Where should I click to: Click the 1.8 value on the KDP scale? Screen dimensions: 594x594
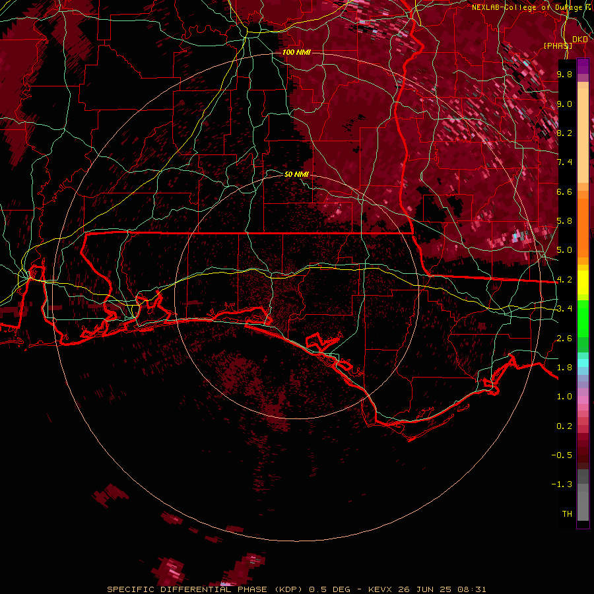tap(564, 368)
